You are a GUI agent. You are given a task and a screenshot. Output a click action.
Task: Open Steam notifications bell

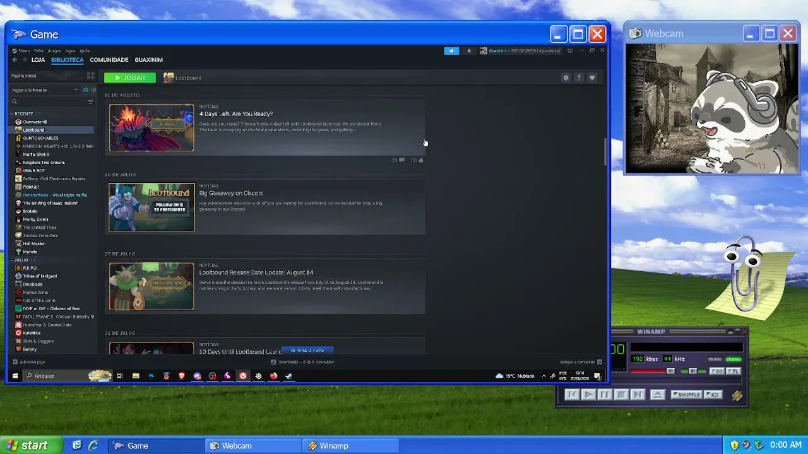[x=468, y=50]
